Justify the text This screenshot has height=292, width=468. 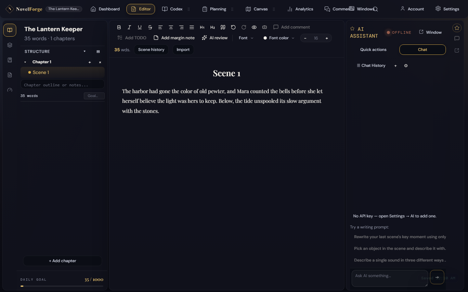coord(192,27)
